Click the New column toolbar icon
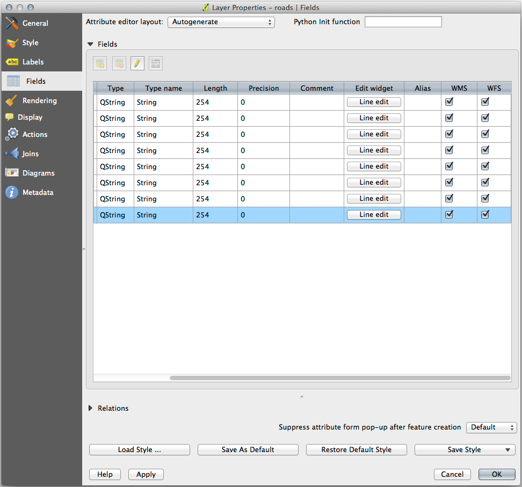This screenshot has width=522, height=487. click(100, 64)
